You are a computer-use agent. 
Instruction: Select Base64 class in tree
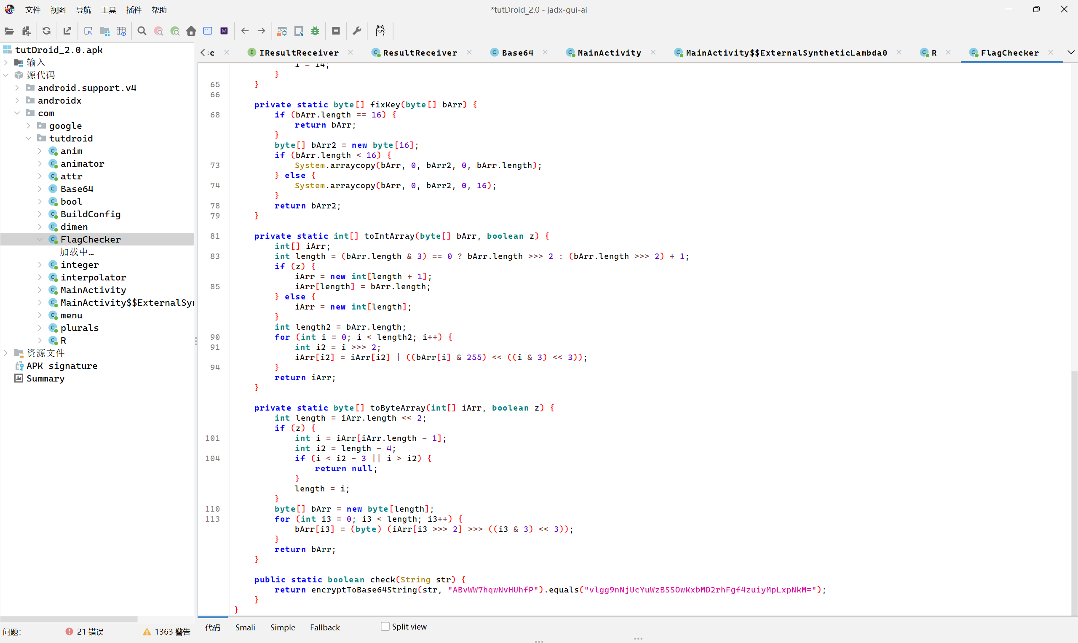click(77, 189)
